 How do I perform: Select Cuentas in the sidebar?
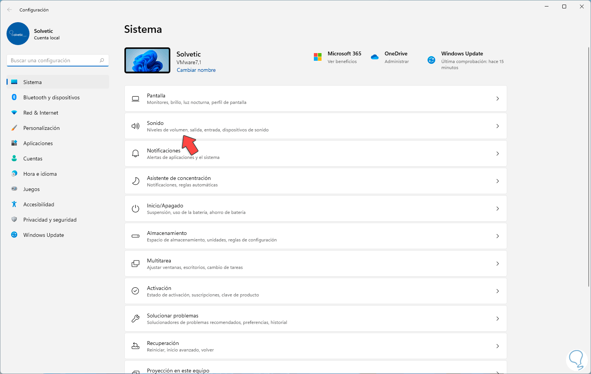coord(33,159)
